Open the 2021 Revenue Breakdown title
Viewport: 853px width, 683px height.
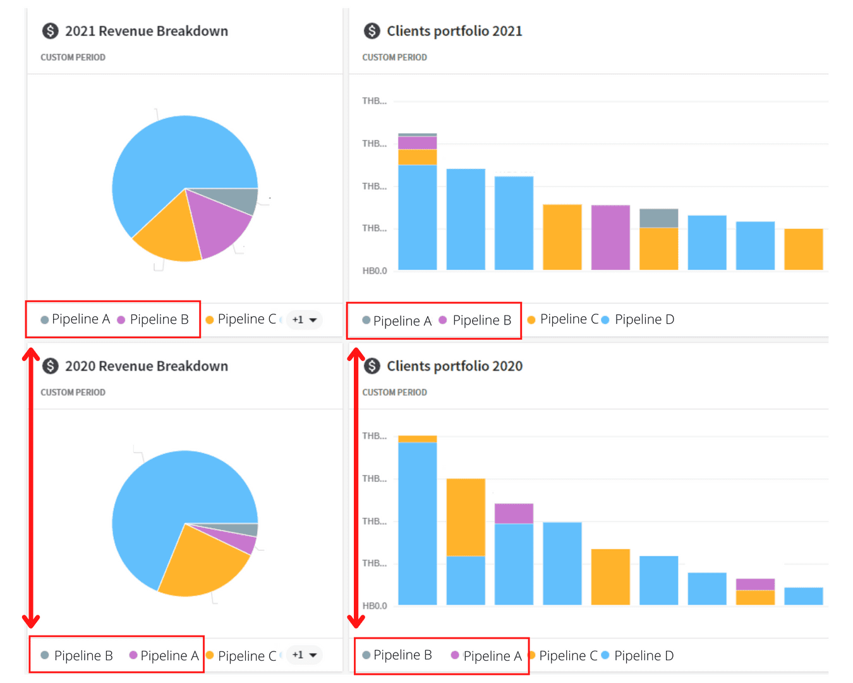pos(147,31)
